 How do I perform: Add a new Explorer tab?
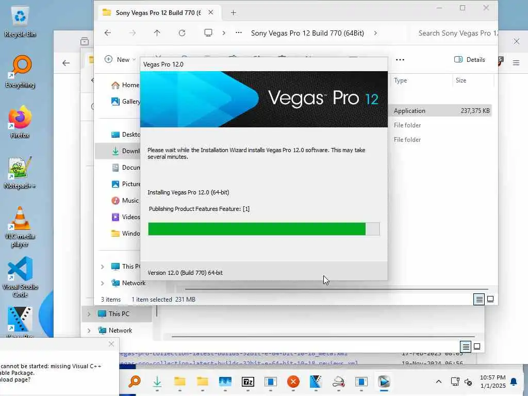(x=234, y=13)
